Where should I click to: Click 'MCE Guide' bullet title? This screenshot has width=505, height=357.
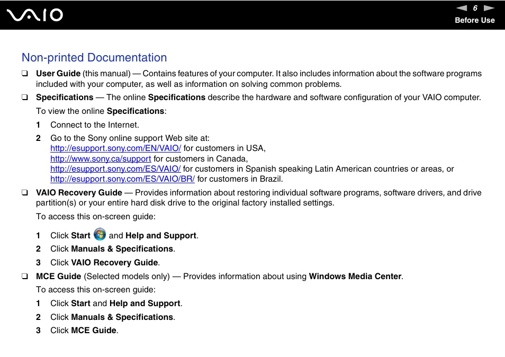tap(58, 276)
